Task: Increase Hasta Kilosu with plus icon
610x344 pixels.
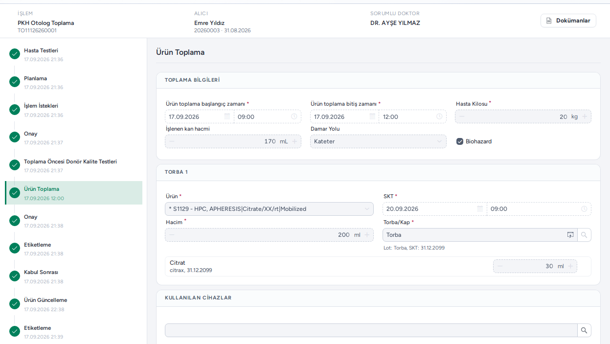Action: pos(585,116)
